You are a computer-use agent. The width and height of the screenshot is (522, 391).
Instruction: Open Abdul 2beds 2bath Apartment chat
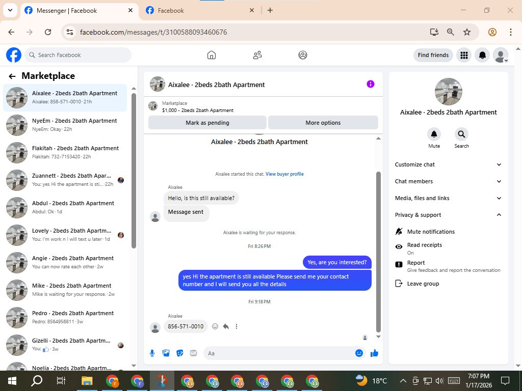[x=65, y=208]
